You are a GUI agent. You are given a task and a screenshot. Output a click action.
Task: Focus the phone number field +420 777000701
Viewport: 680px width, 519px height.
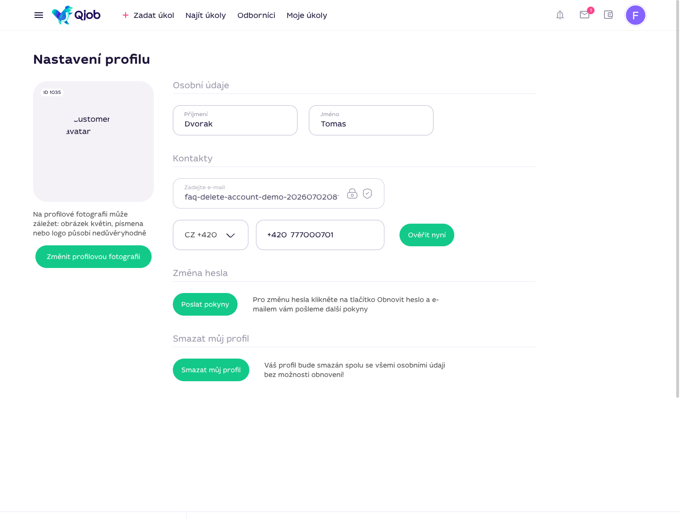click(320, 235)
